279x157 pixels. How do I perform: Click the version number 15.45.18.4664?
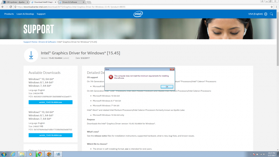55,58
